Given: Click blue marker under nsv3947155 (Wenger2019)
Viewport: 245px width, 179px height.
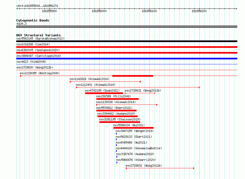Looking at the screenshot, I should pos(116,134).
